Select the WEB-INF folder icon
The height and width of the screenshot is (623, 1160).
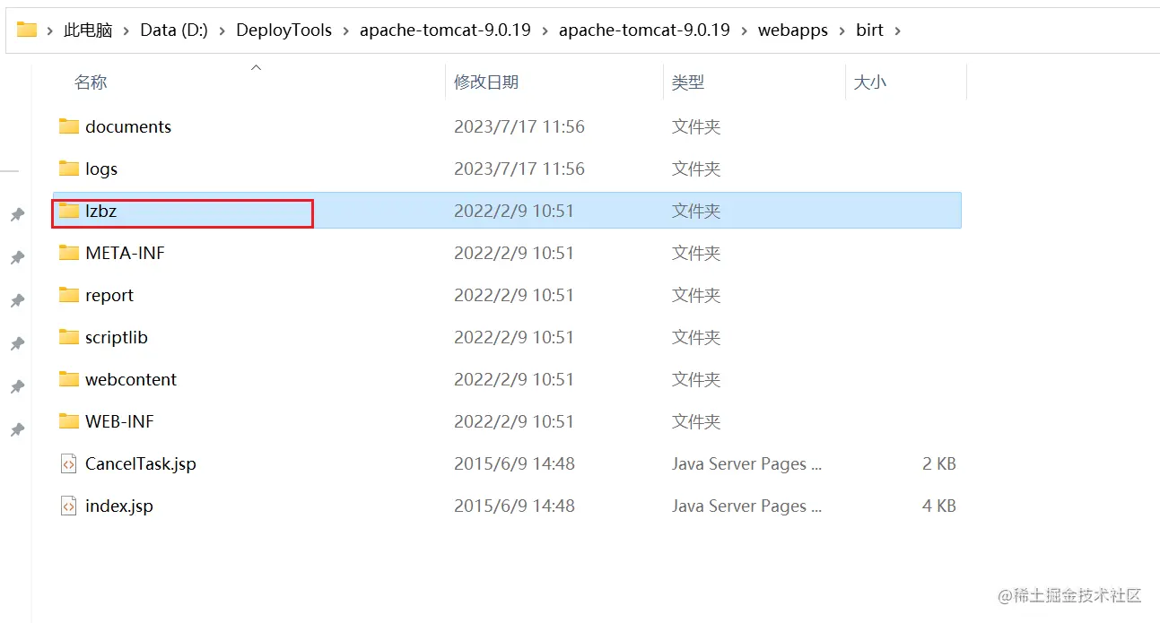[69, 421]
